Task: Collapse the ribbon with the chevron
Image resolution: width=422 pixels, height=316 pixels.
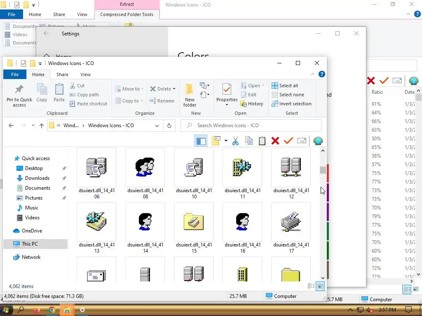Action: point(312,74)
